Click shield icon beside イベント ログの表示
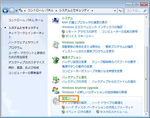The width and height of the screenshot is (150, 118). (x=63, y=112)
